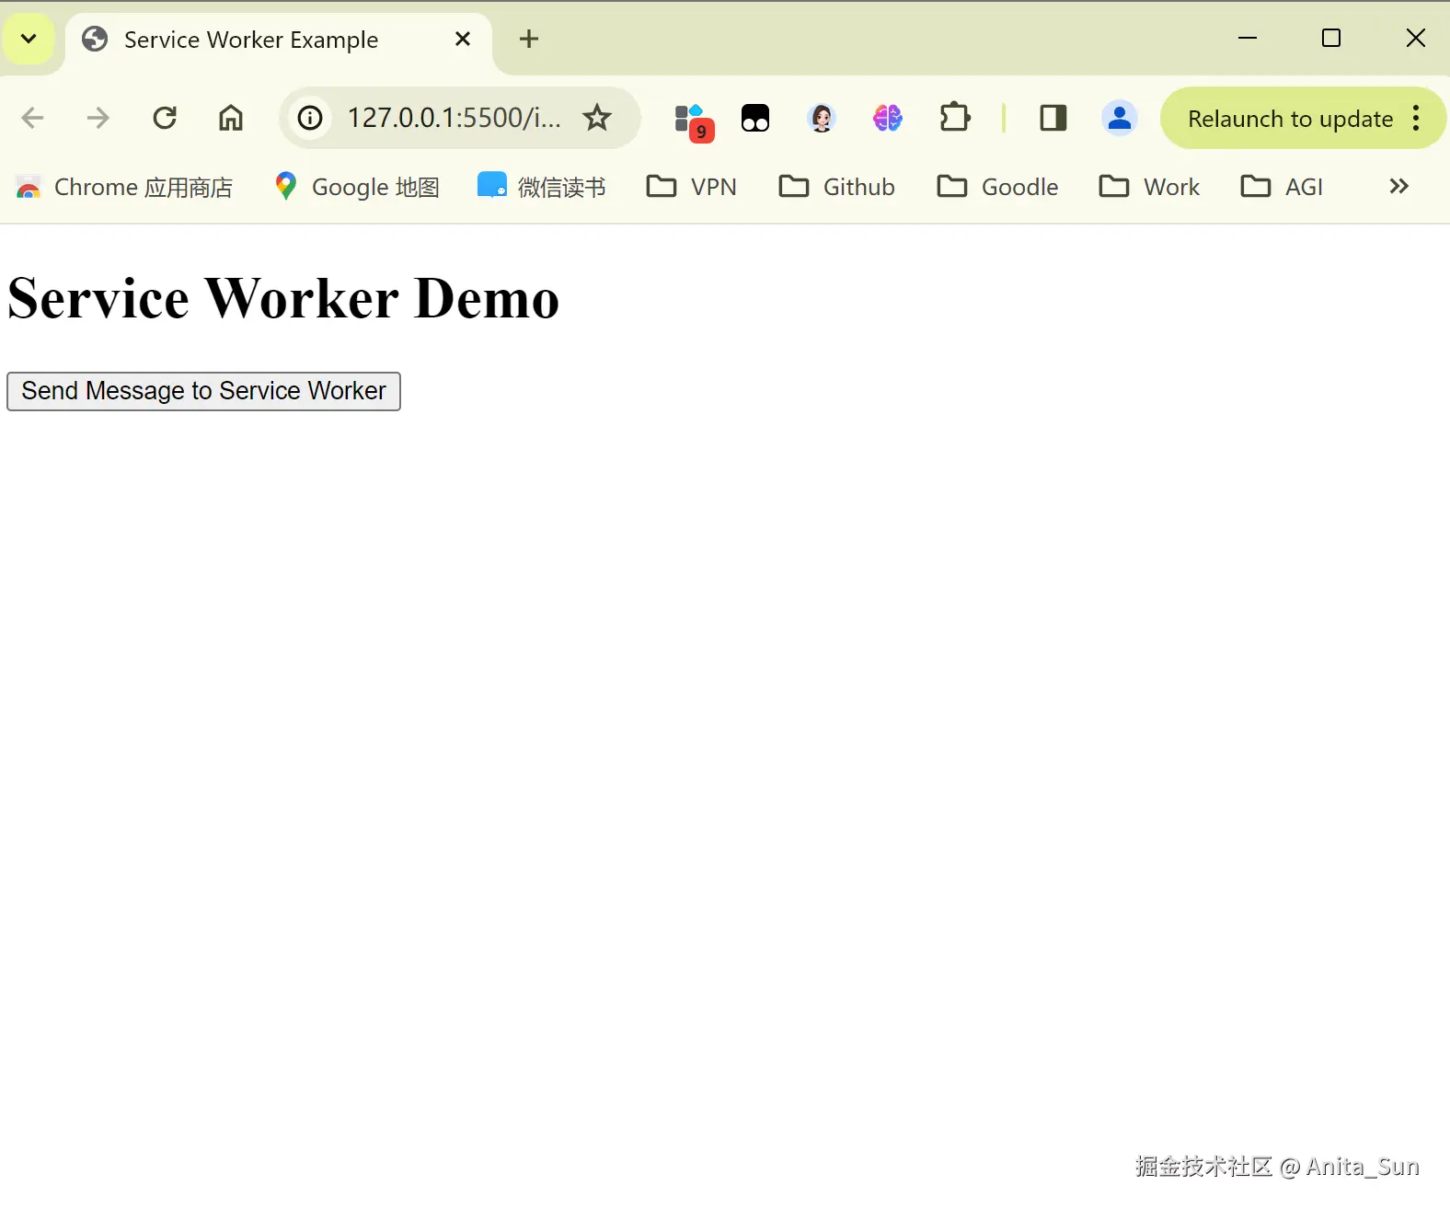Close the browser window
The width and height of the screenshot is (1450, 1209).
pyautogui.click(x=1416, y=38)
